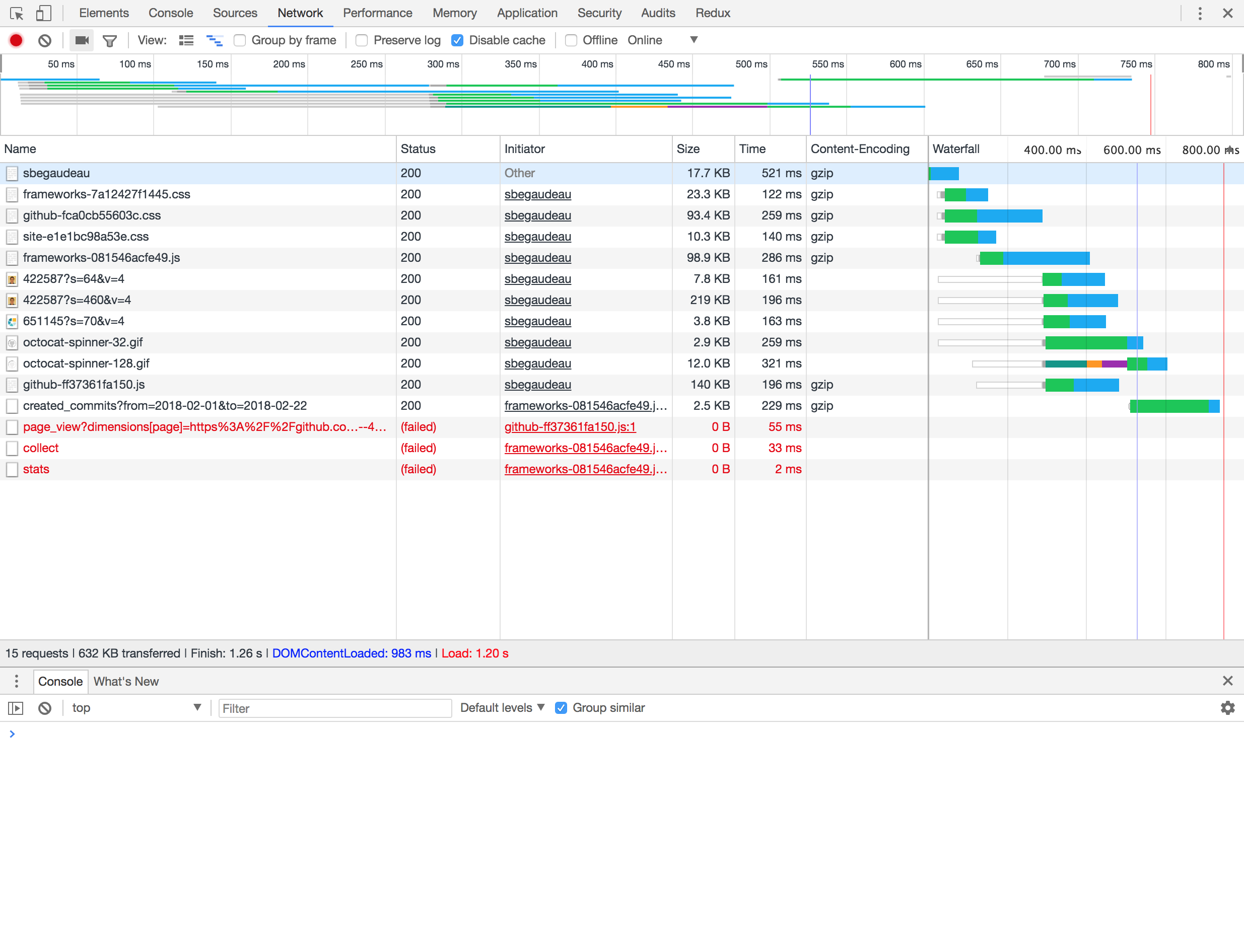Open initiator link for stats request

coord(586,469)
